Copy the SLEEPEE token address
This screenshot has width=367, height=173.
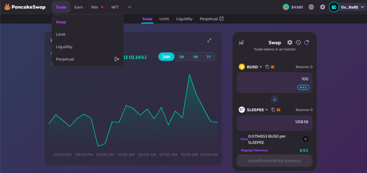coord(273,110)
